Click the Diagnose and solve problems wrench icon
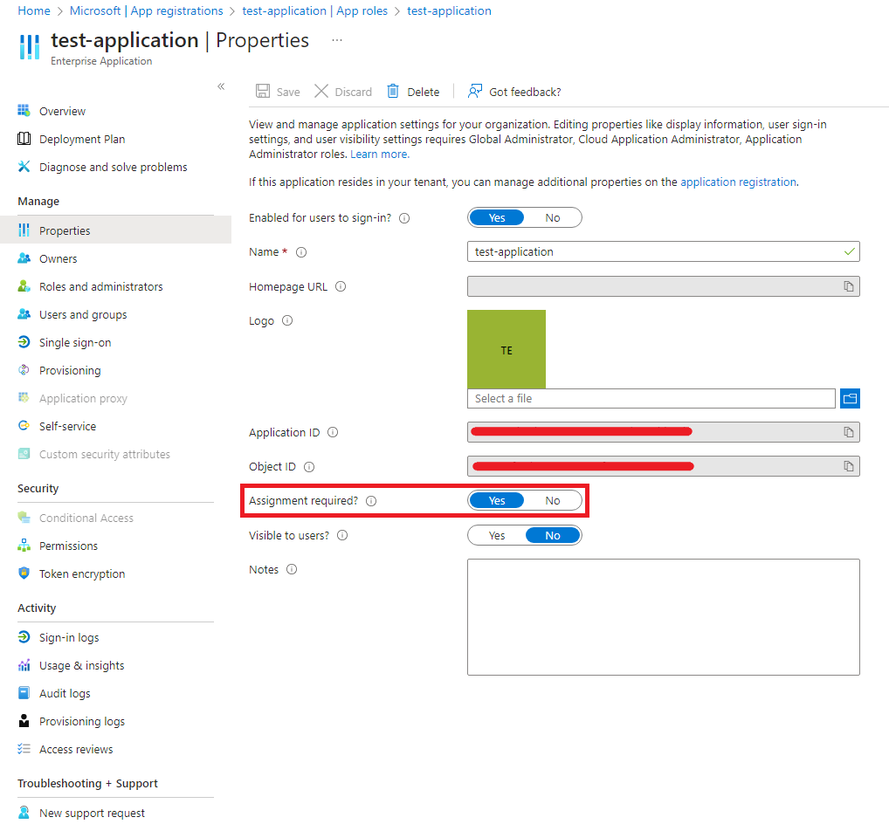Screen dimensions: 889x831 tap(24, 167)
